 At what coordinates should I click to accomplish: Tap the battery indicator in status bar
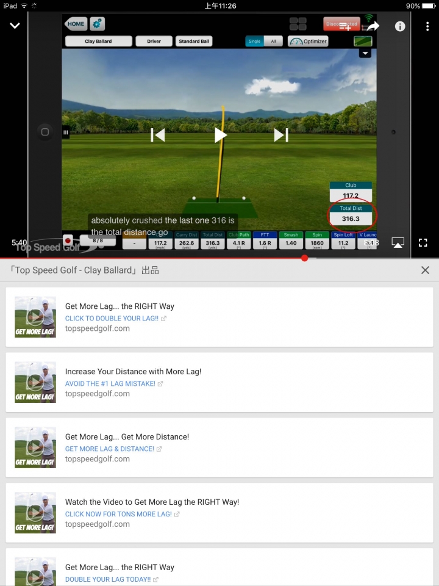(429, 5)
